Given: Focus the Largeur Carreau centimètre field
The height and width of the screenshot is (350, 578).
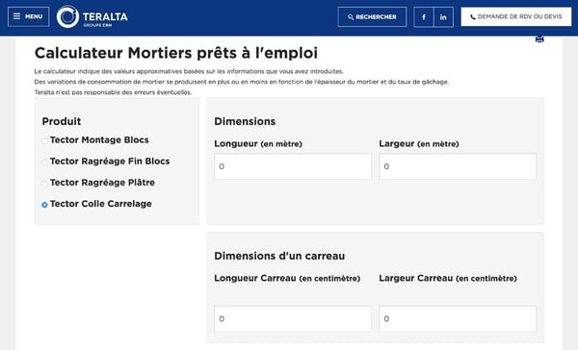Looking at the screenshot, I should coord(458,318).
